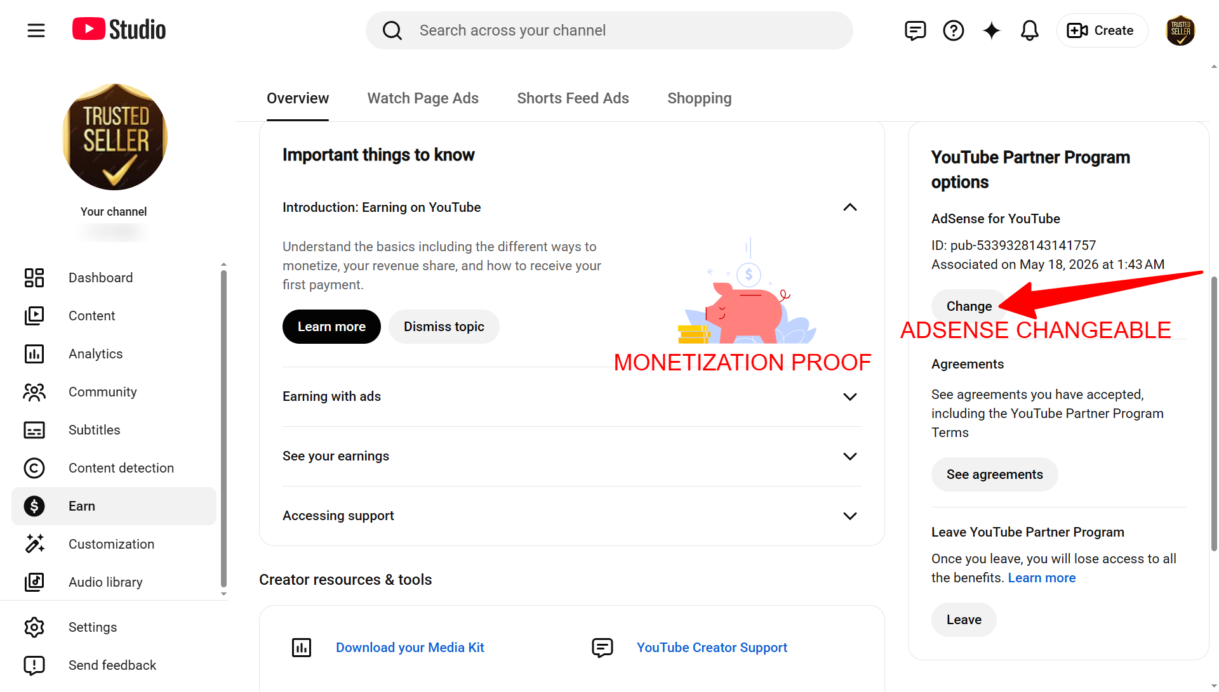Switch to the Watch Page Ads tab
This screenshot has width=1219, height=692.
[x=423, y=98]
